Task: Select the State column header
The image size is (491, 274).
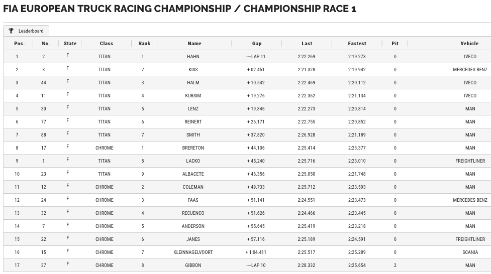Action: [70, 44]
